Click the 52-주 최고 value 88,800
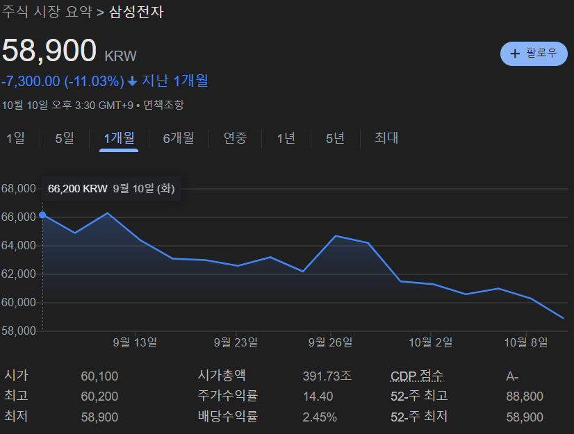 [x=525, y=397]
